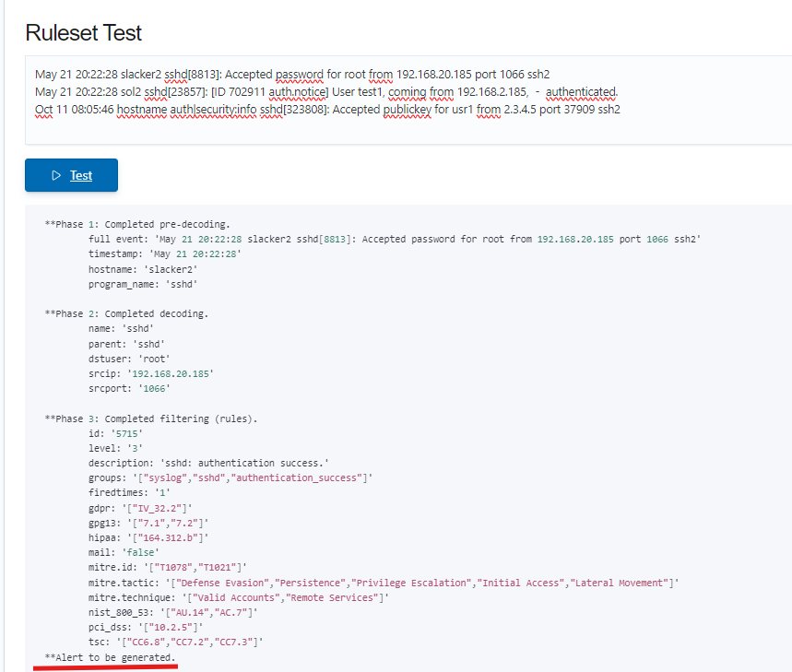Image resolution: width=792 pixels, height=672 pixels.
Task: Click the tsc: CC6.8, CC7.2, CC7.3 line
Action: point(176,643)
